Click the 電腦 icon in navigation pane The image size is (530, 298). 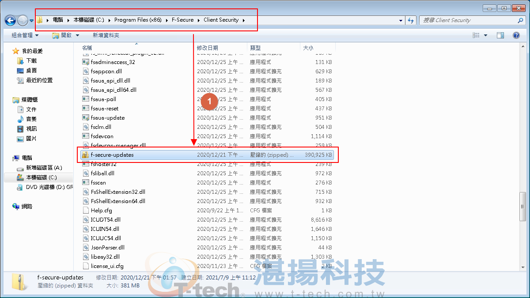(16, 158)
